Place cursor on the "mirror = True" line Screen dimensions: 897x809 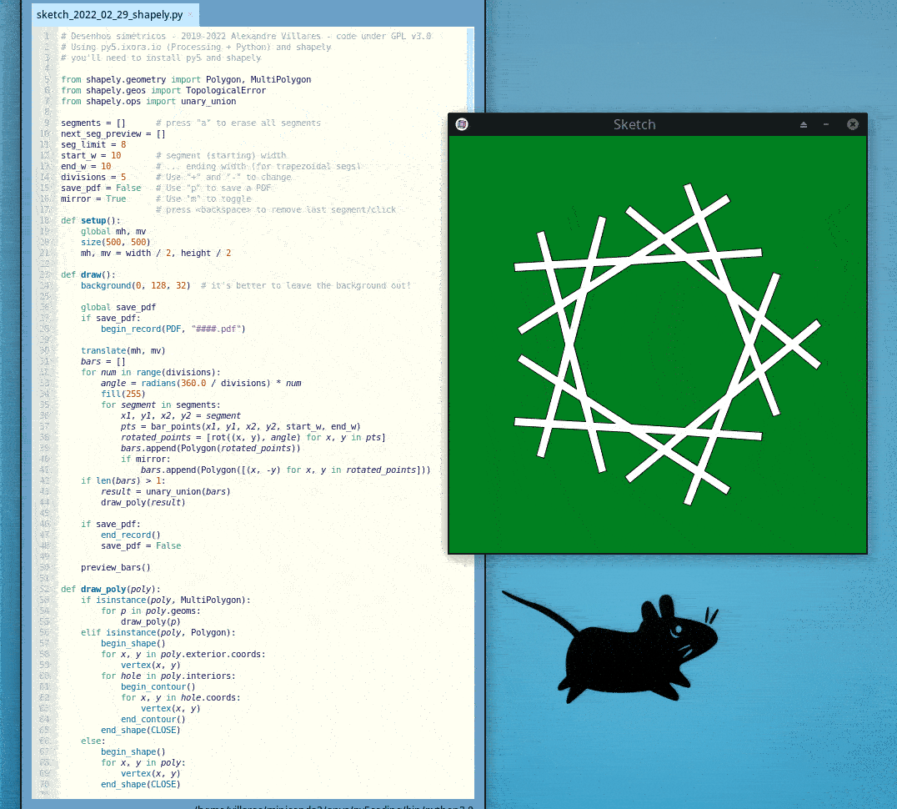(93, 198)
